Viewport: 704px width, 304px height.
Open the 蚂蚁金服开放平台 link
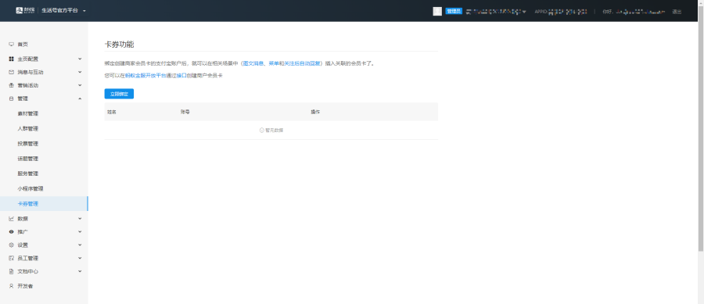(x=145, y=76)
